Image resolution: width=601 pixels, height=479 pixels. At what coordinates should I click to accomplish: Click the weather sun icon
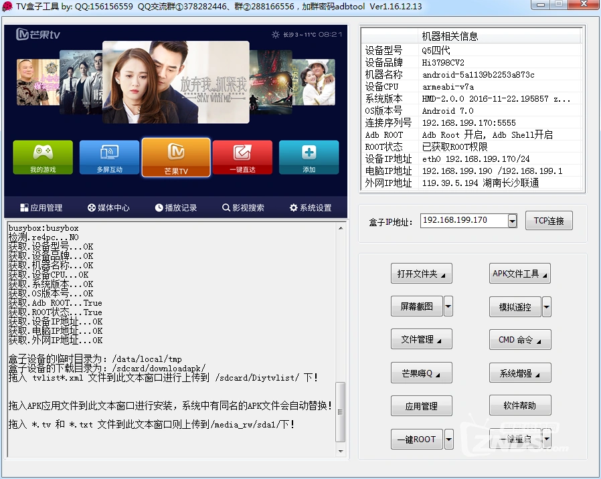pos(275,35)
